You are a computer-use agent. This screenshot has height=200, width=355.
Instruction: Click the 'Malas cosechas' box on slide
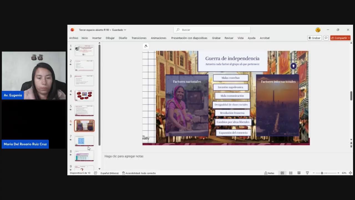click(x=230, y=78)
